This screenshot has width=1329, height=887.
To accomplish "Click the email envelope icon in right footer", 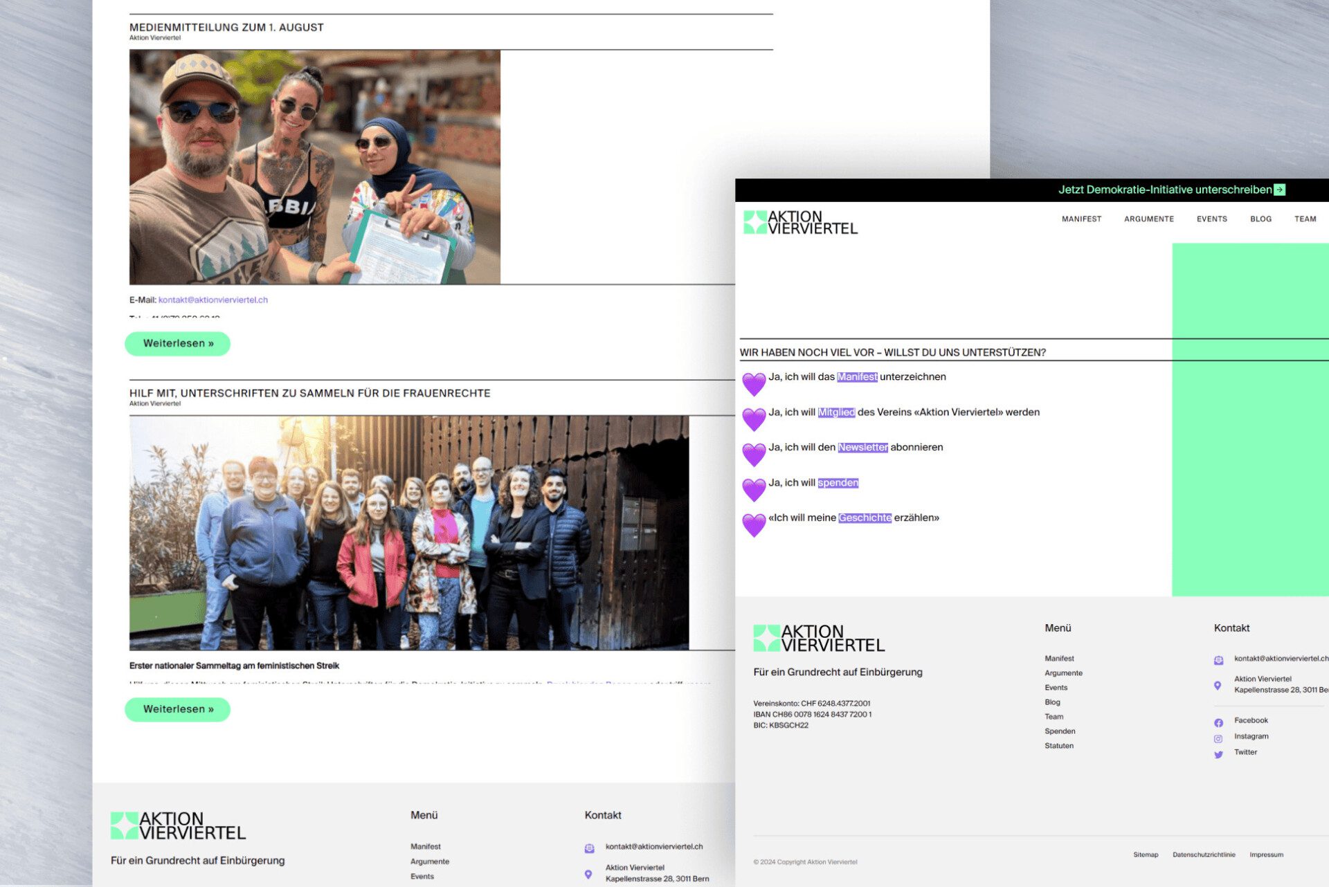I will (1218, 660).
